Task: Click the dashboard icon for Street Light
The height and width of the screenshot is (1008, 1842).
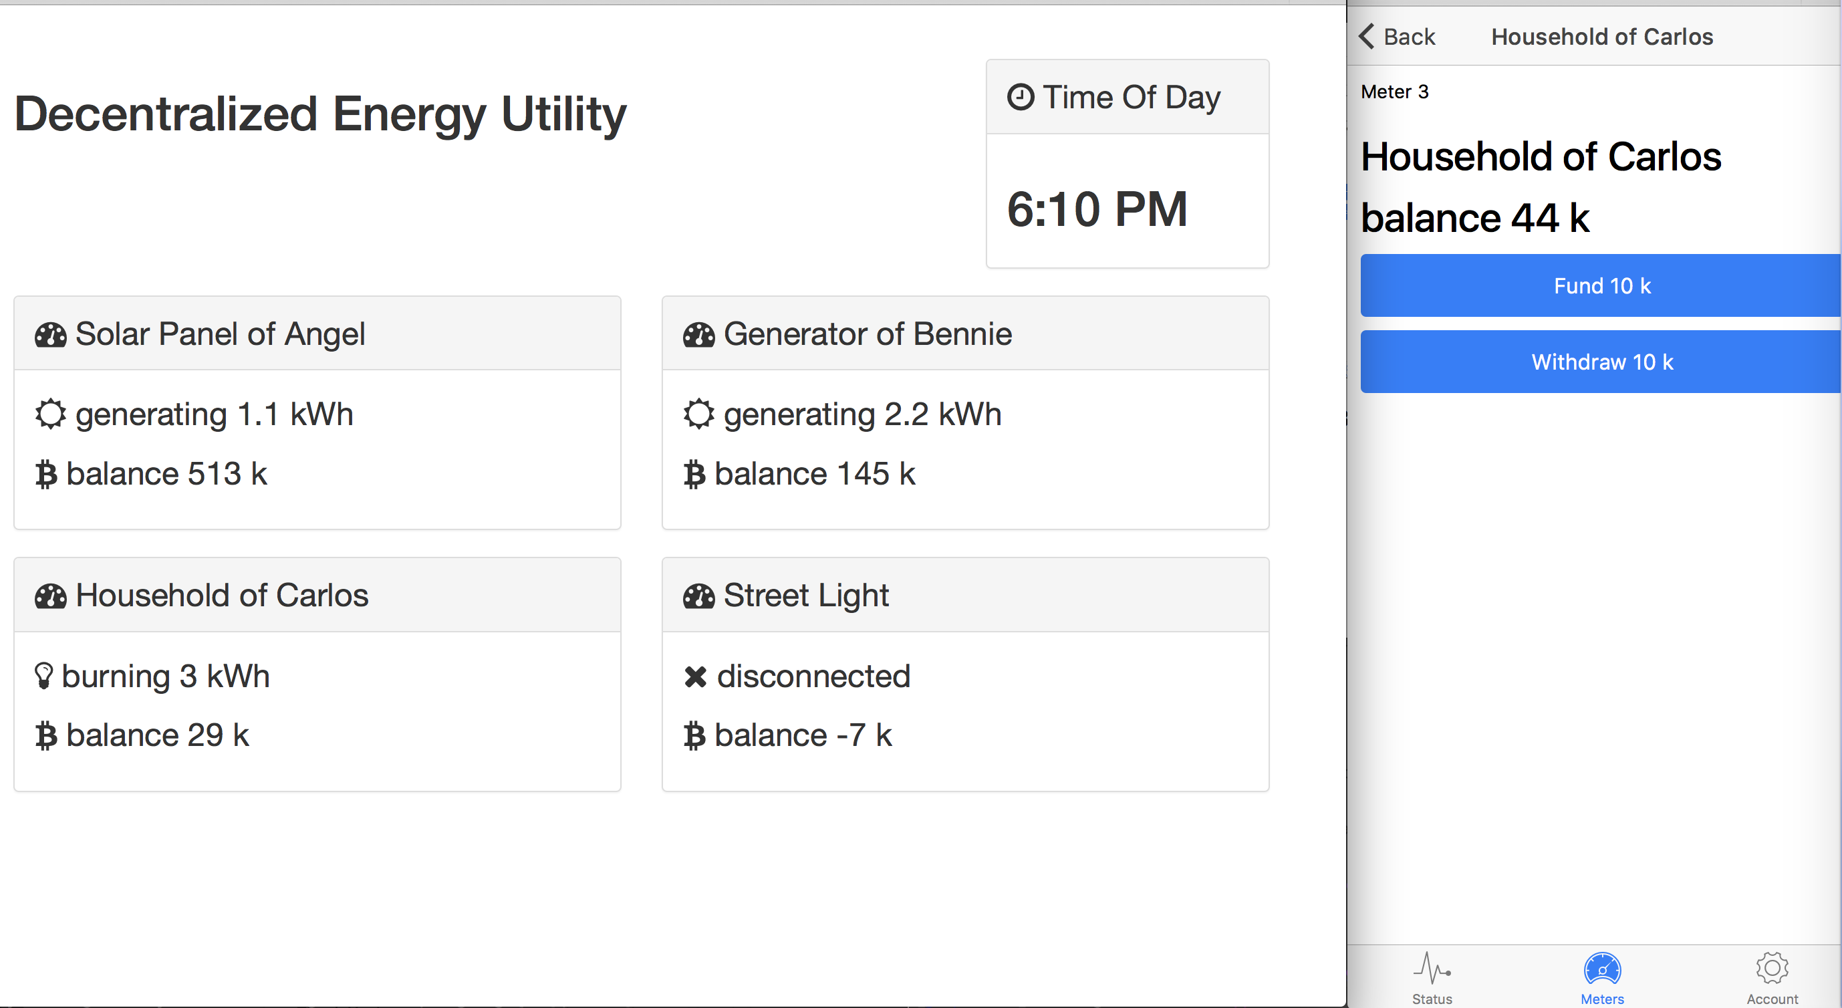Action: [x=698, y=596]
